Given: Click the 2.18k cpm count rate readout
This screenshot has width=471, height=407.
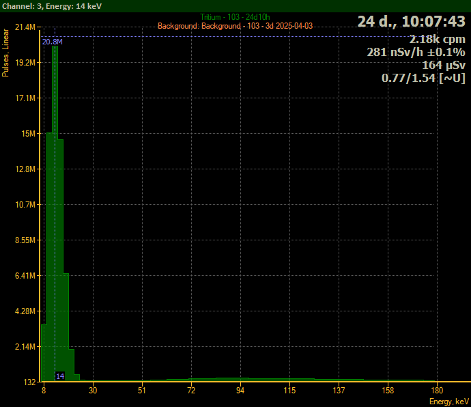Looking at the screenshot, I should point(438,40).
